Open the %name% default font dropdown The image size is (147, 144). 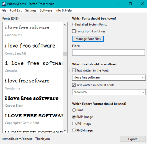point(143,92)
